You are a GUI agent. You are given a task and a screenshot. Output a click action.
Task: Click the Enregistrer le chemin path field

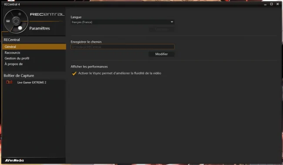pos(122,47)
